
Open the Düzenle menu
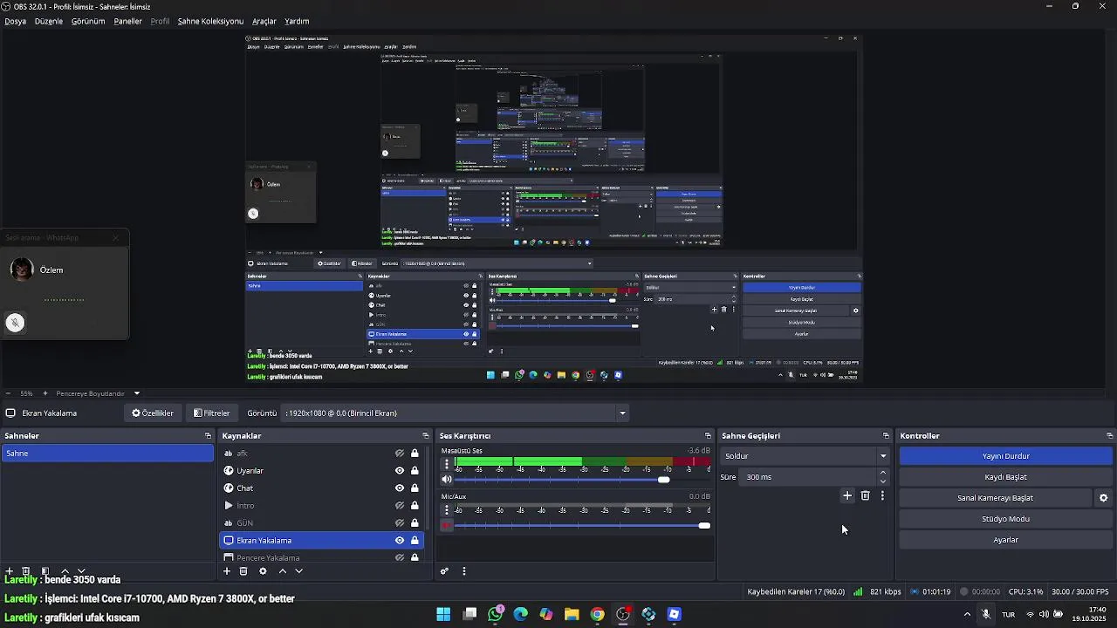[x=49, y=21]
